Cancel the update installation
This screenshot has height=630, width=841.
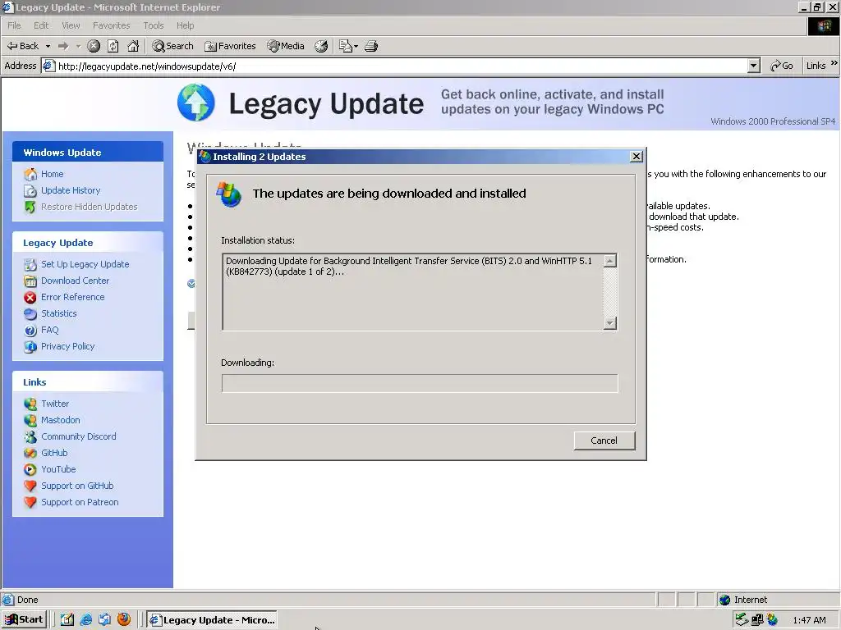pos(604,441)
